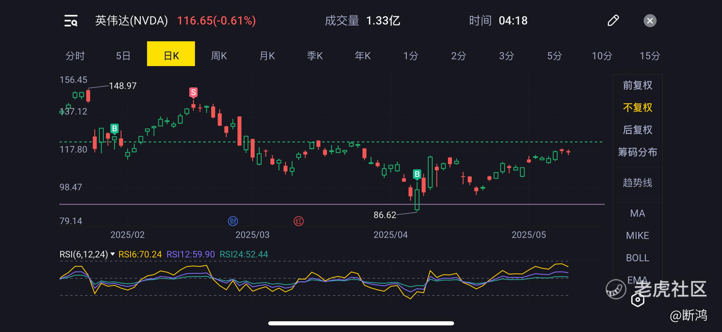The image size is (722, 332).
Task: Choose 前复权 forward adjustment option
Action: 638,85
